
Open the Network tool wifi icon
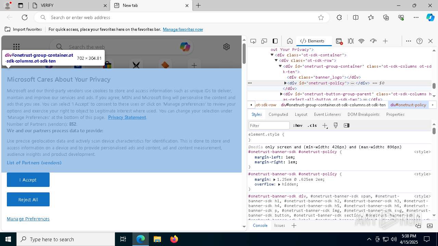tap(361, 41)
